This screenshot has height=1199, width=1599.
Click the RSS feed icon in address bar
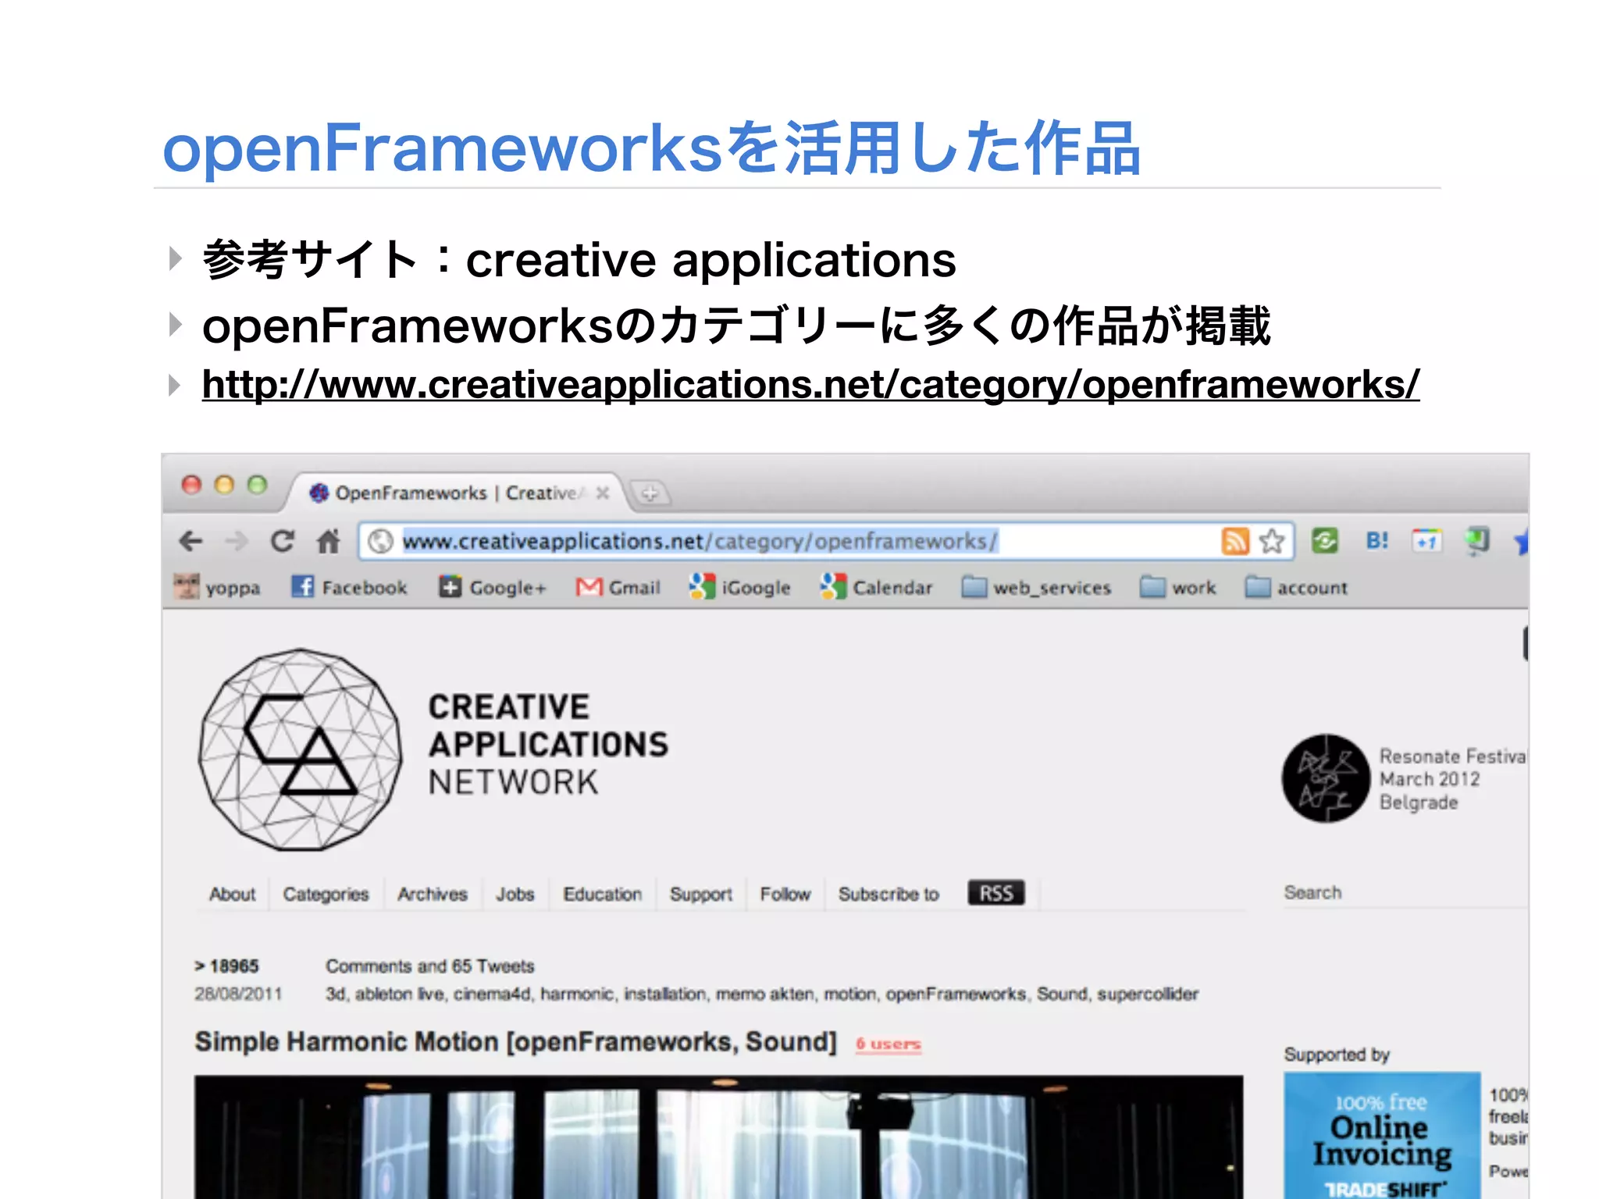[x=1235, y=541]
